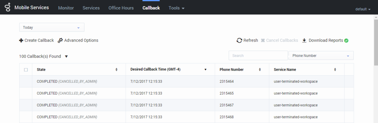Expand the Tools menu

pos(176,8)
